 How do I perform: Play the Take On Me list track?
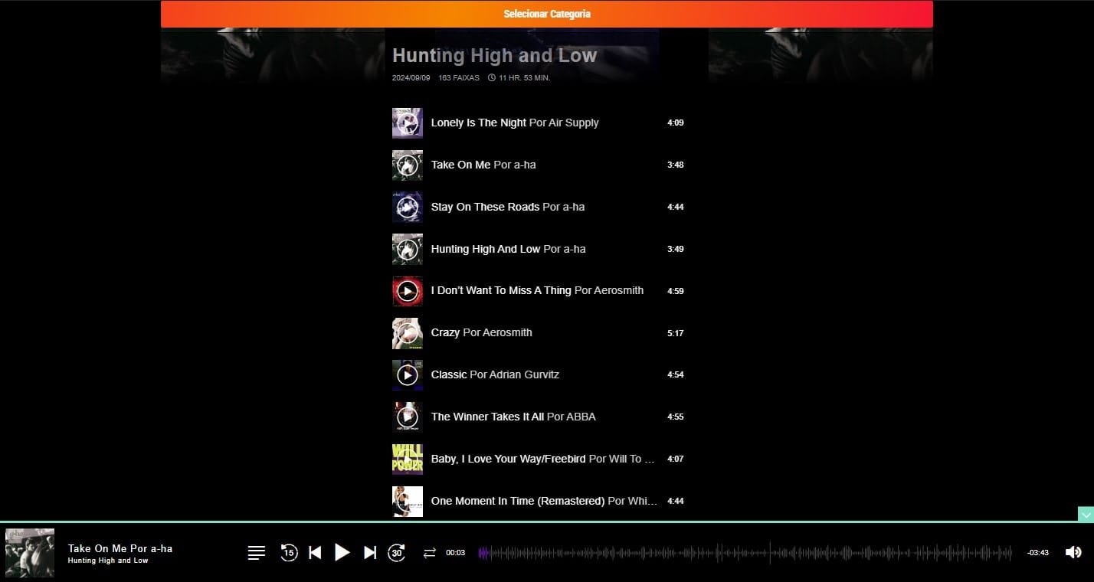click(407, 165)
